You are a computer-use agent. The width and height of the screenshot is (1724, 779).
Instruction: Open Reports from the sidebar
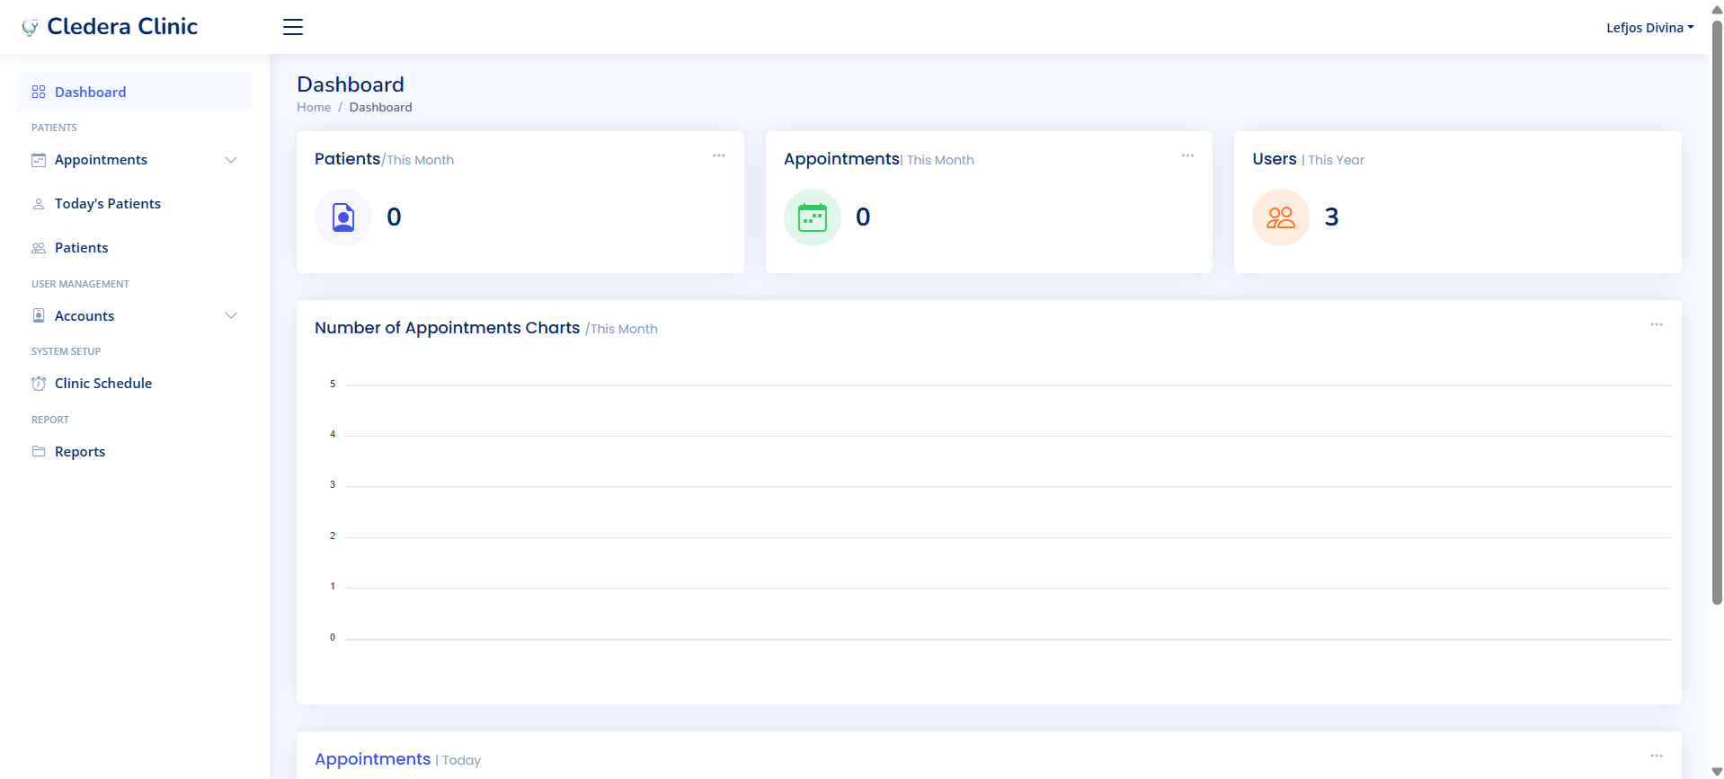(x=79, y=452)
